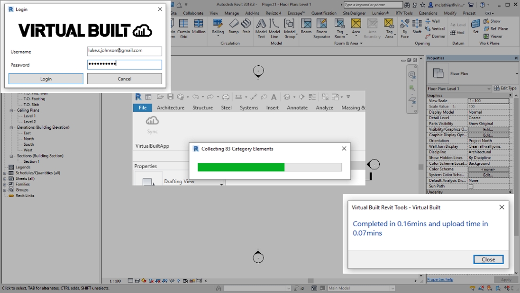Viewport: 520px width, 293px height.
Task: Click the Sync cloud icon in VirtualBuiltApp
Action: 152,125
